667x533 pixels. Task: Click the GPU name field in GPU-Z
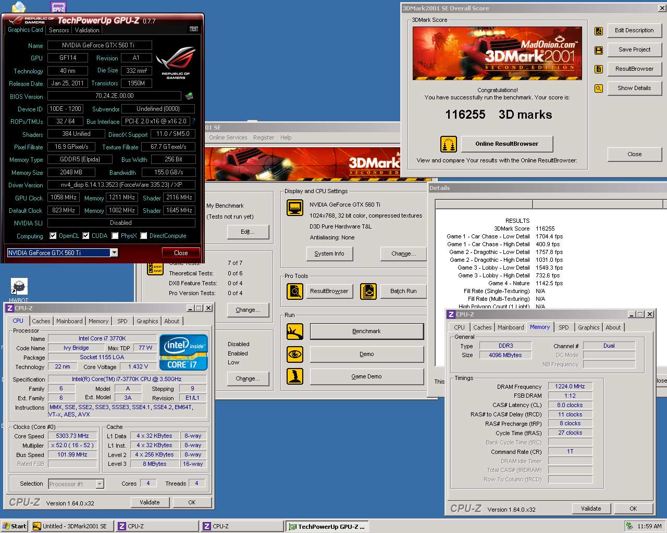tap(100, 45)
